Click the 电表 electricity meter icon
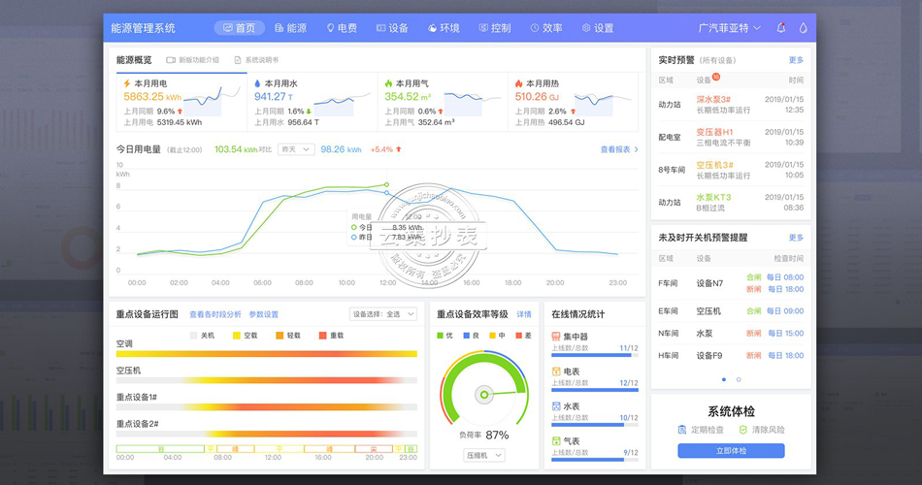Image resolution: width=922 pixels, height=485 pixels. 556,372
